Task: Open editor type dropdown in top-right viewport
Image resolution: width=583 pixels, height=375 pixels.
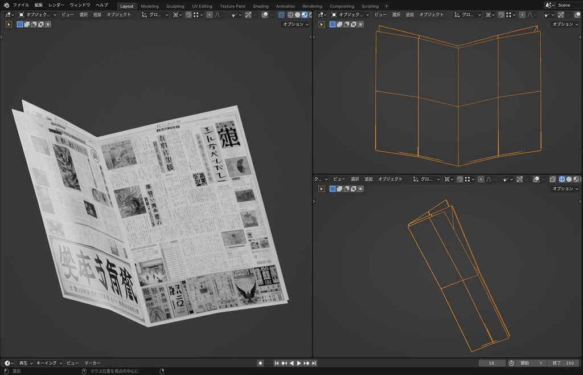Action: click(322, 15)
